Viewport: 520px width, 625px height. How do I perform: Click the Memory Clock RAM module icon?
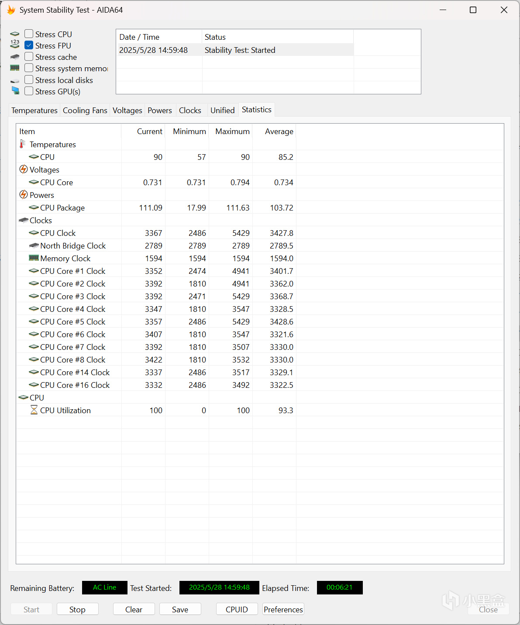click(34, 258)
